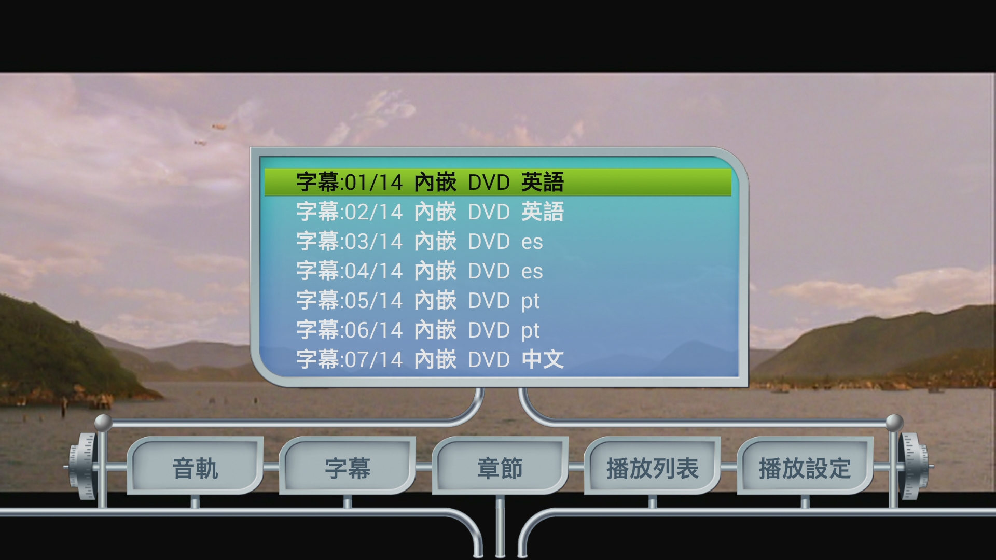This screenshot has height=560, width=996.
Task: Select subtitle 01/14 DVD 英語
Action: coord(498,182)
